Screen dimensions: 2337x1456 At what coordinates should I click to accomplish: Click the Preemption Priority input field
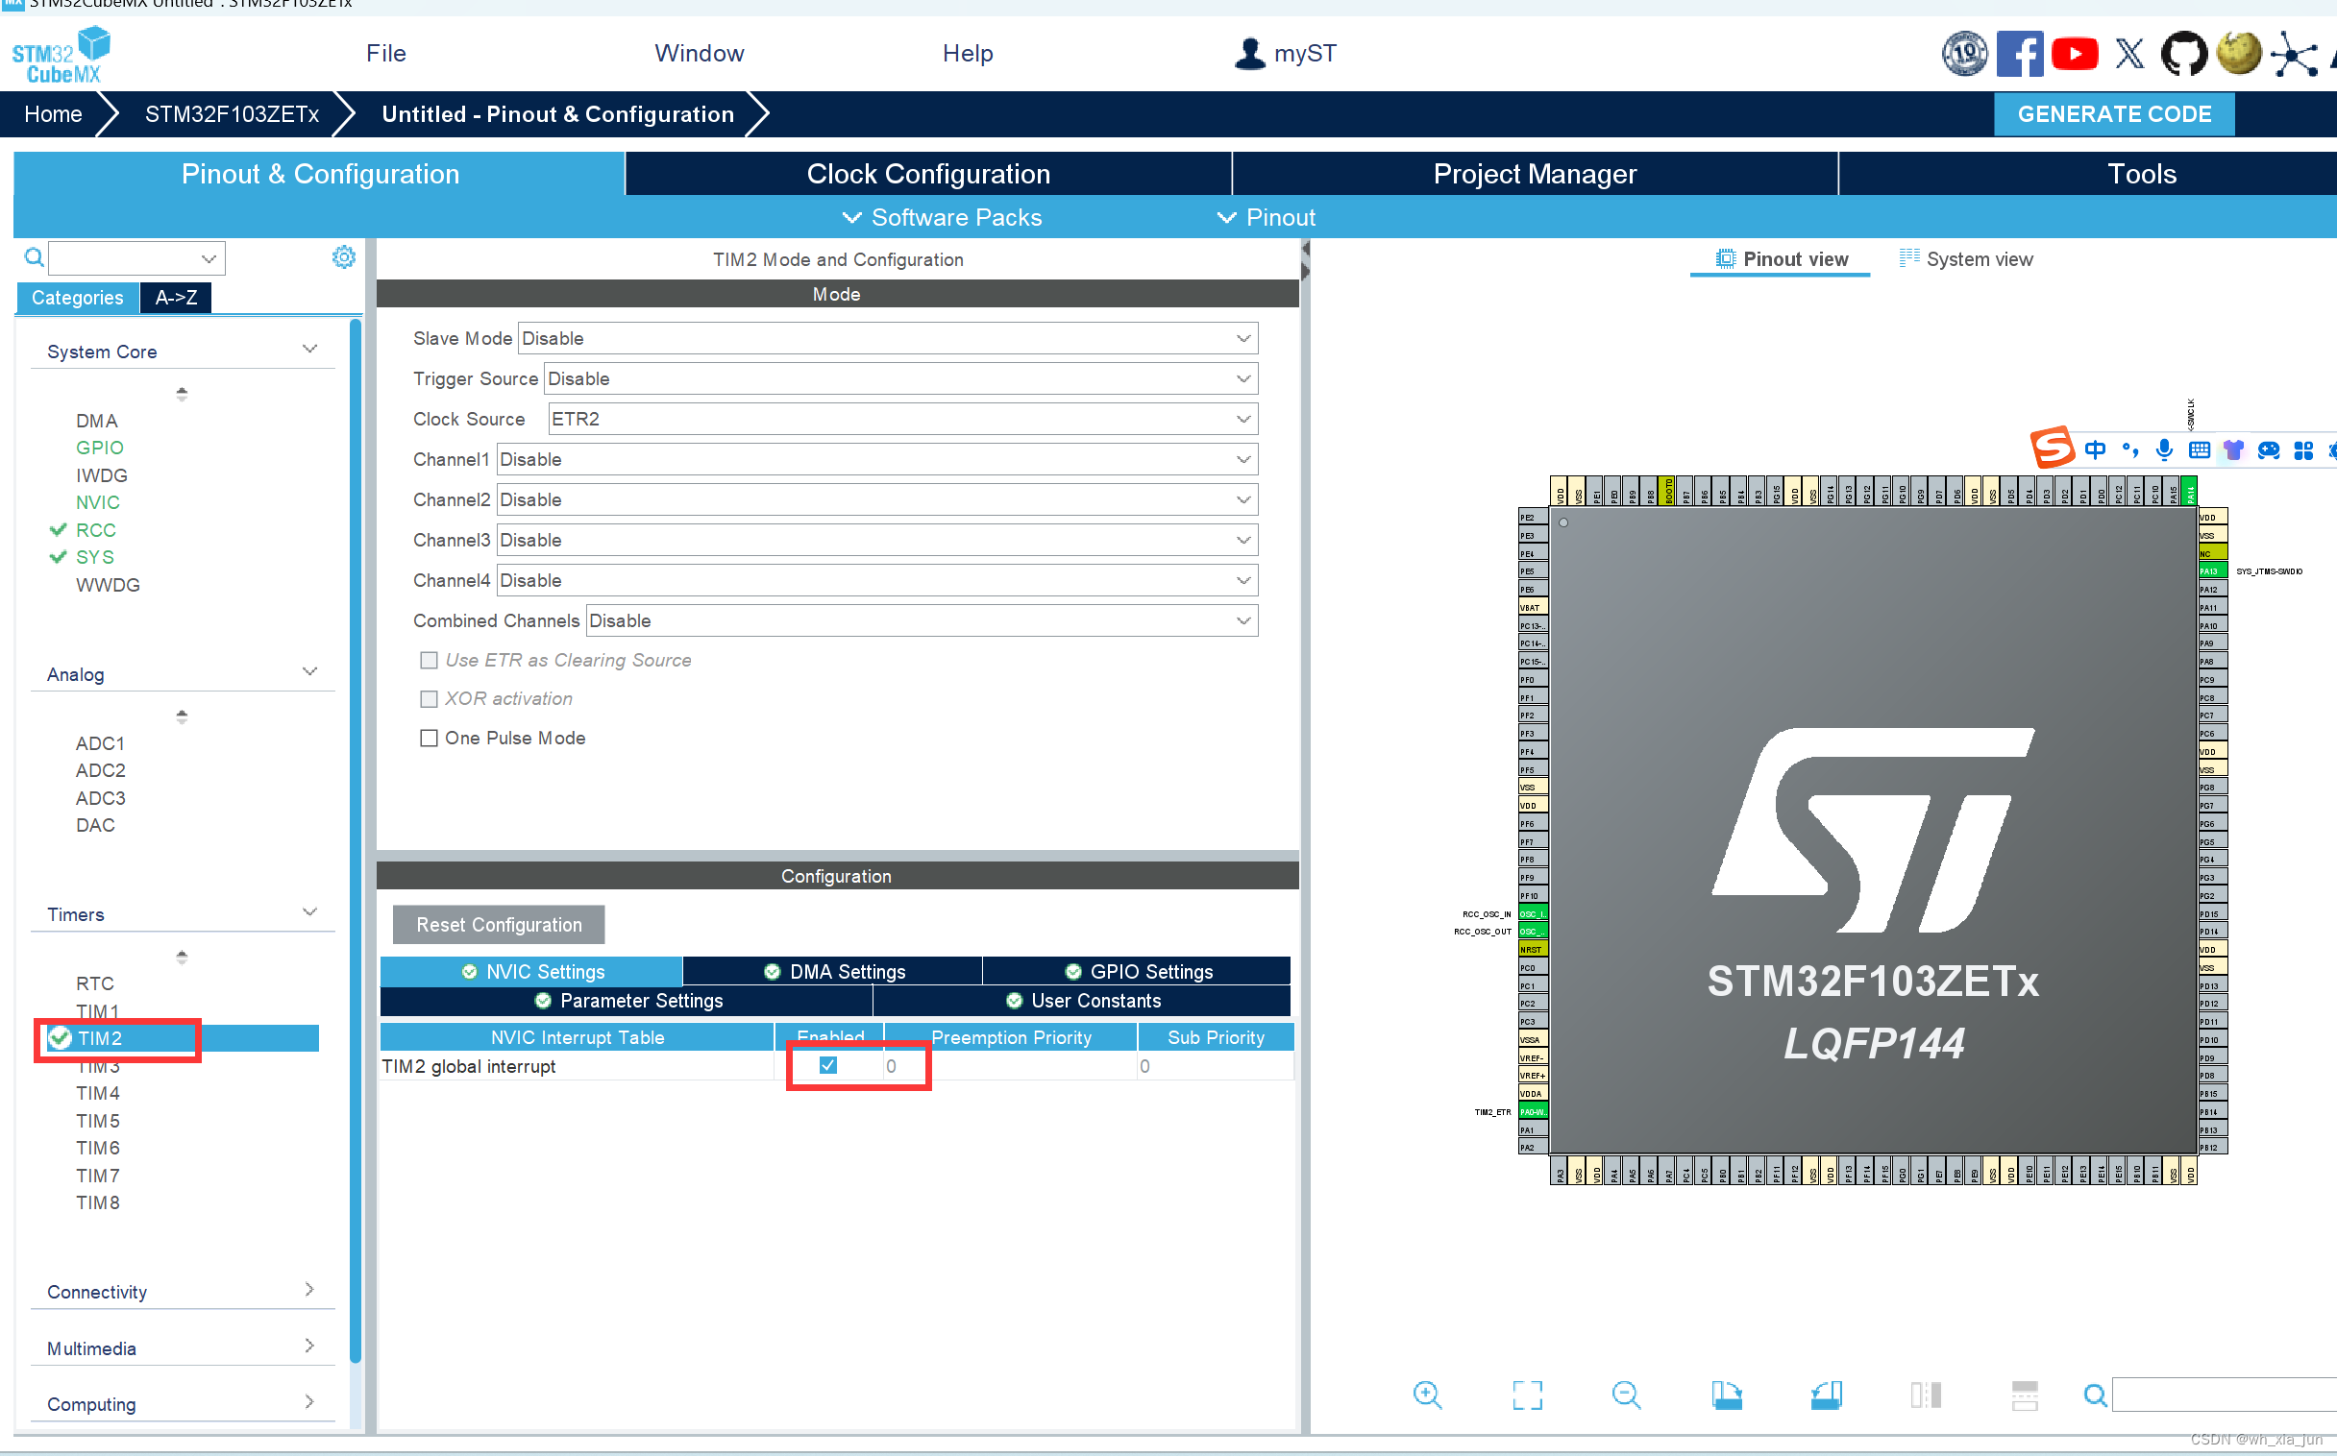click(x=1007, y=1065)
